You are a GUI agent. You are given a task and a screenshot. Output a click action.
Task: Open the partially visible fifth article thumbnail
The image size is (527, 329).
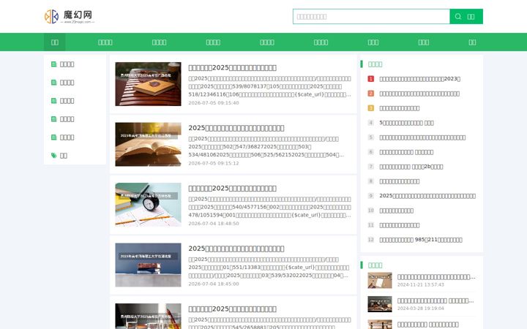[x=148, y=317]
